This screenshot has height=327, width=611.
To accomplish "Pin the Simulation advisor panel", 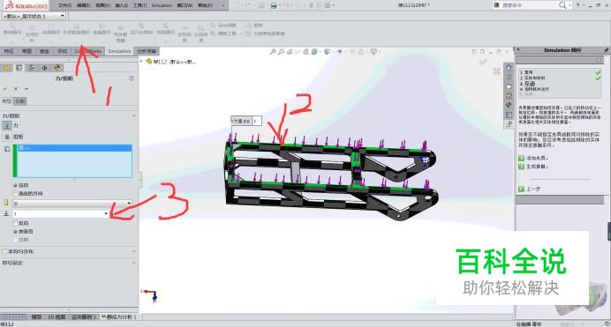I will (606, 50).
